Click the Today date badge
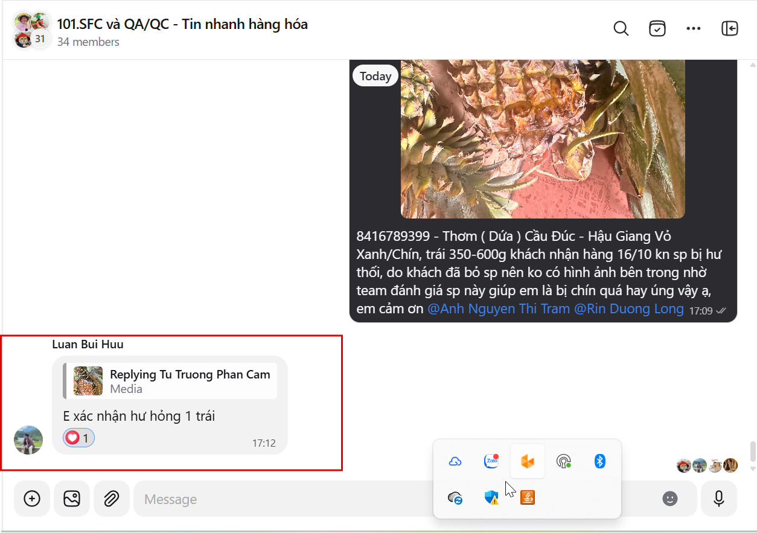This screenshot has width=757, height=533. tap(375, 76)
